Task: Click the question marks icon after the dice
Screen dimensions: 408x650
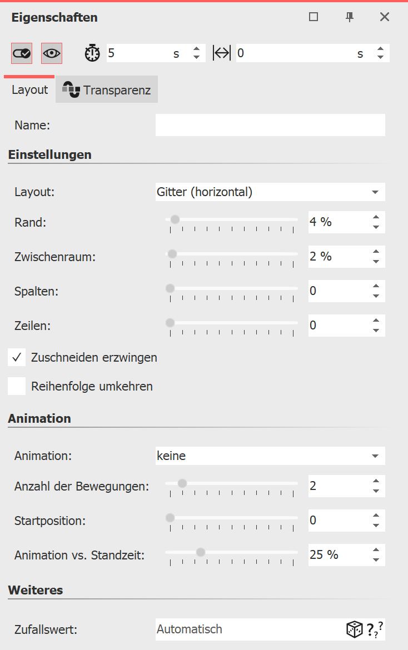Action: click(374, 629)
